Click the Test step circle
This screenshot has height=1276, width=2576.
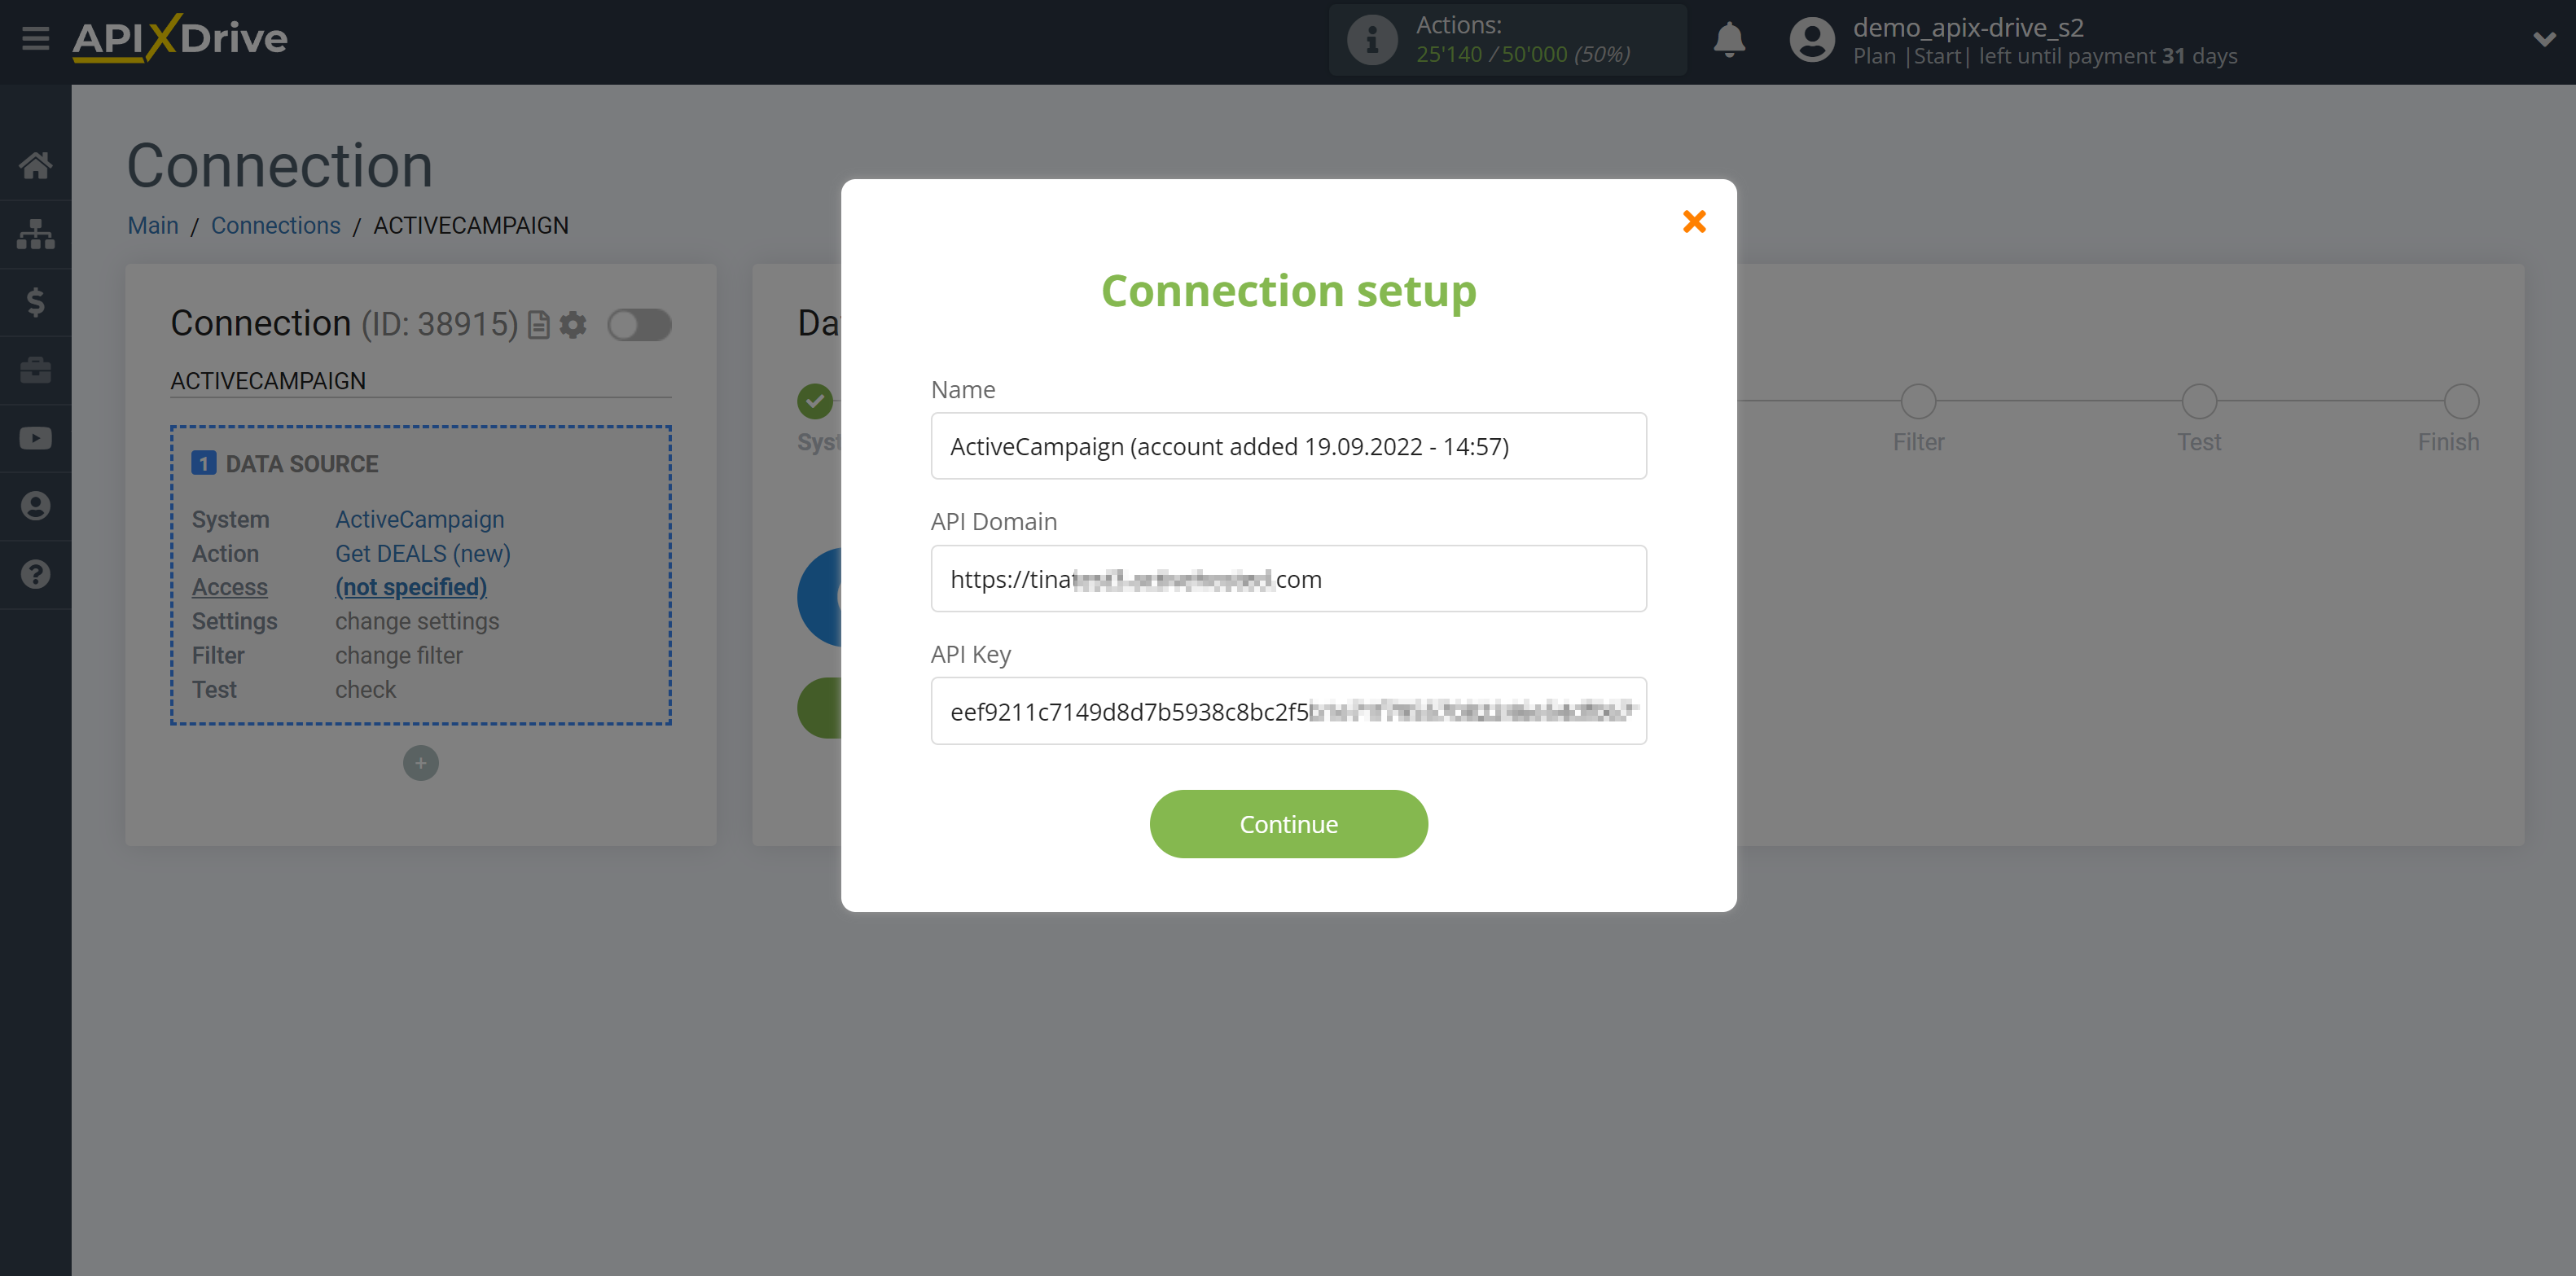click(2199, 402)
